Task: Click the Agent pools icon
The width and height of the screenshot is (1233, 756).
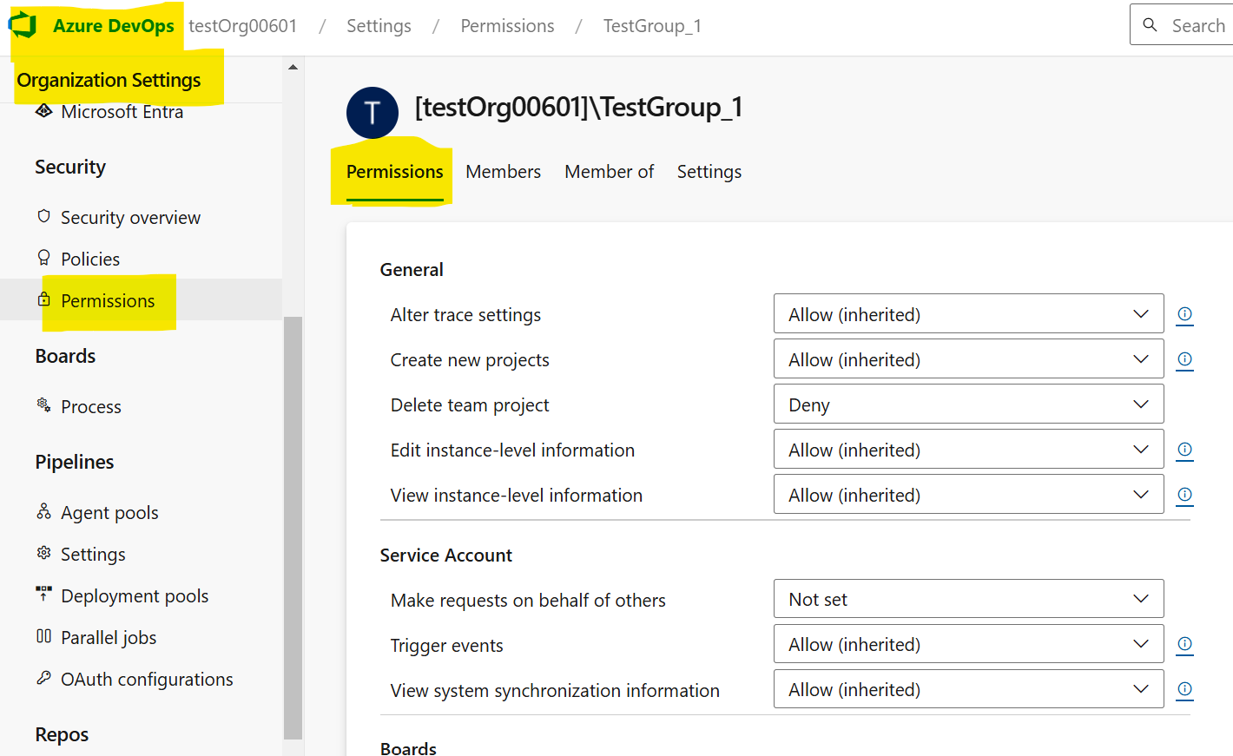Action: click(43, 511)
